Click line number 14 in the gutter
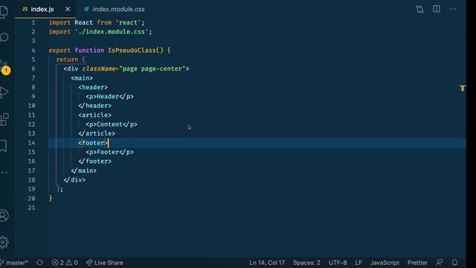The height and width of the screenshot is (268, 476). 31,143
